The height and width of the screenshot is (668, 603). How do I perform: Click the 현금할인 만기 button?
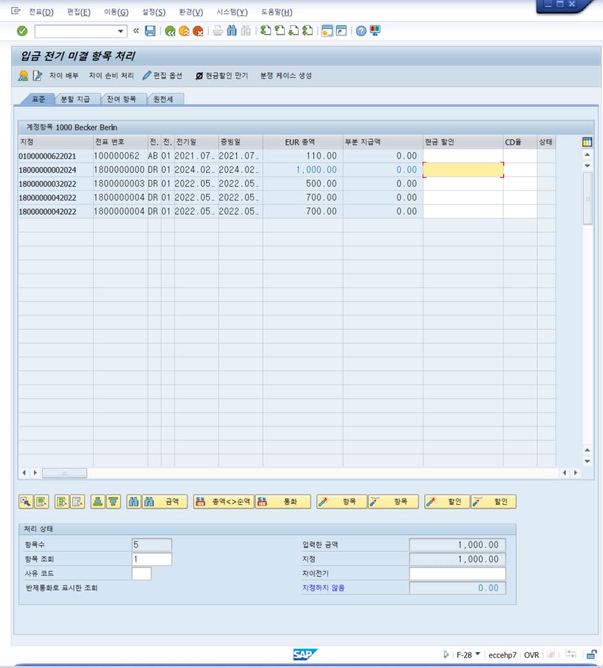(x=222, y=76)
